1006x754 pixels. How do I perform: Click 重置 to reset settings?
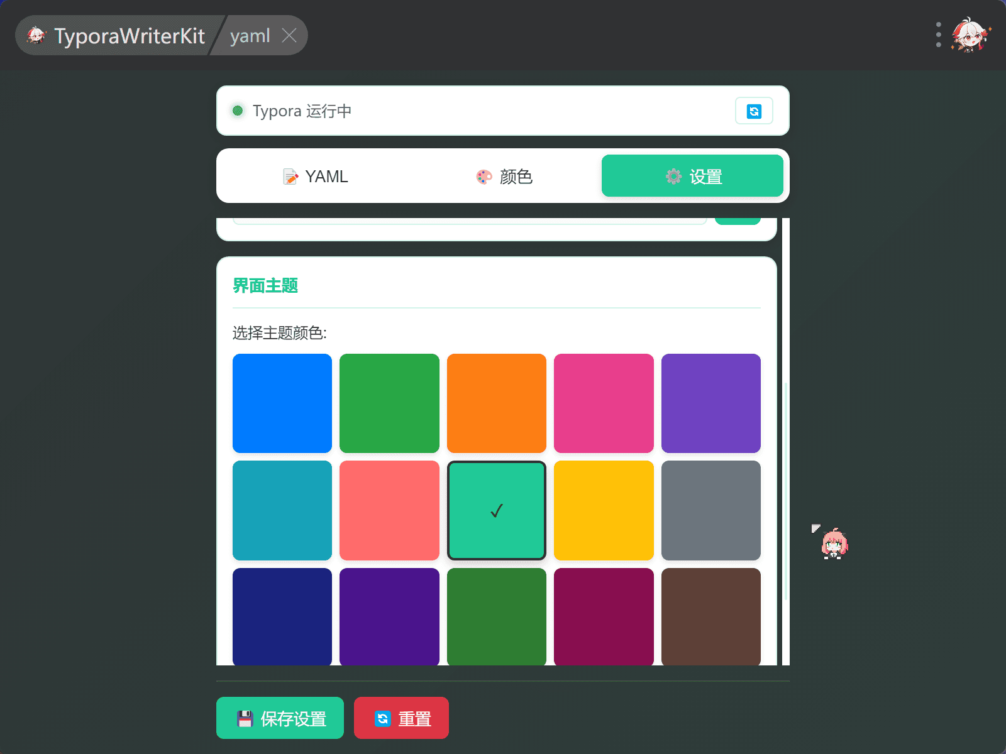[401, 718]
